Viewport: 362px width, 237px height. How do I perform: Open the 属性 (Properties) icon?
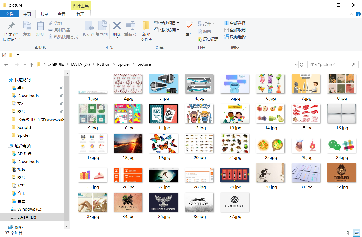click(189, 29)
